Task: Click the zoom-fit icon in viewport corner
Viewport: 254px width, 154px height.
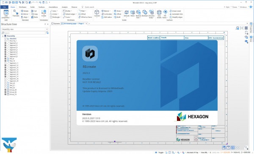Action: 242,28
